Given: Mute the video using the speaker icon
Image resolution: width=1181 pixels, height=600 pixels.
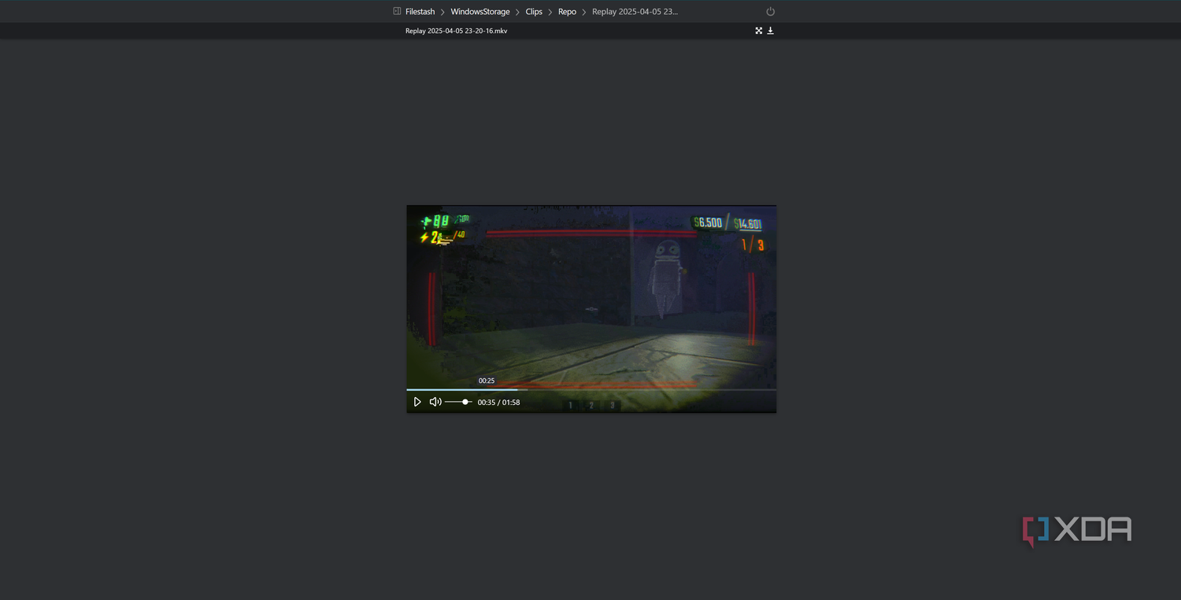Looking at the screenshot, I should 435,402.
